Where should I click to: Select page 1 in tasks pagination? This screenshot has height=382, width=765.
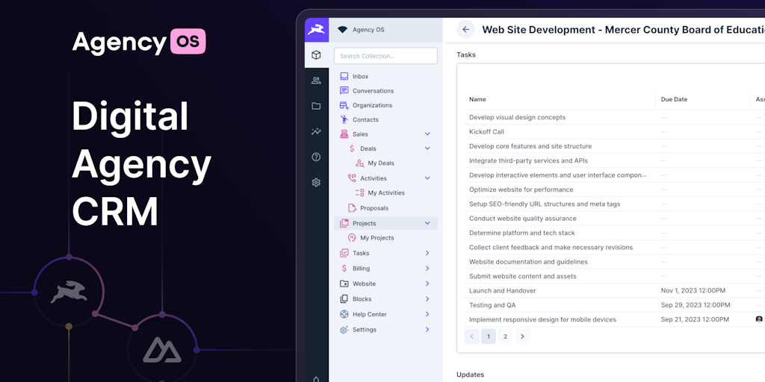(x=489, y=336)
